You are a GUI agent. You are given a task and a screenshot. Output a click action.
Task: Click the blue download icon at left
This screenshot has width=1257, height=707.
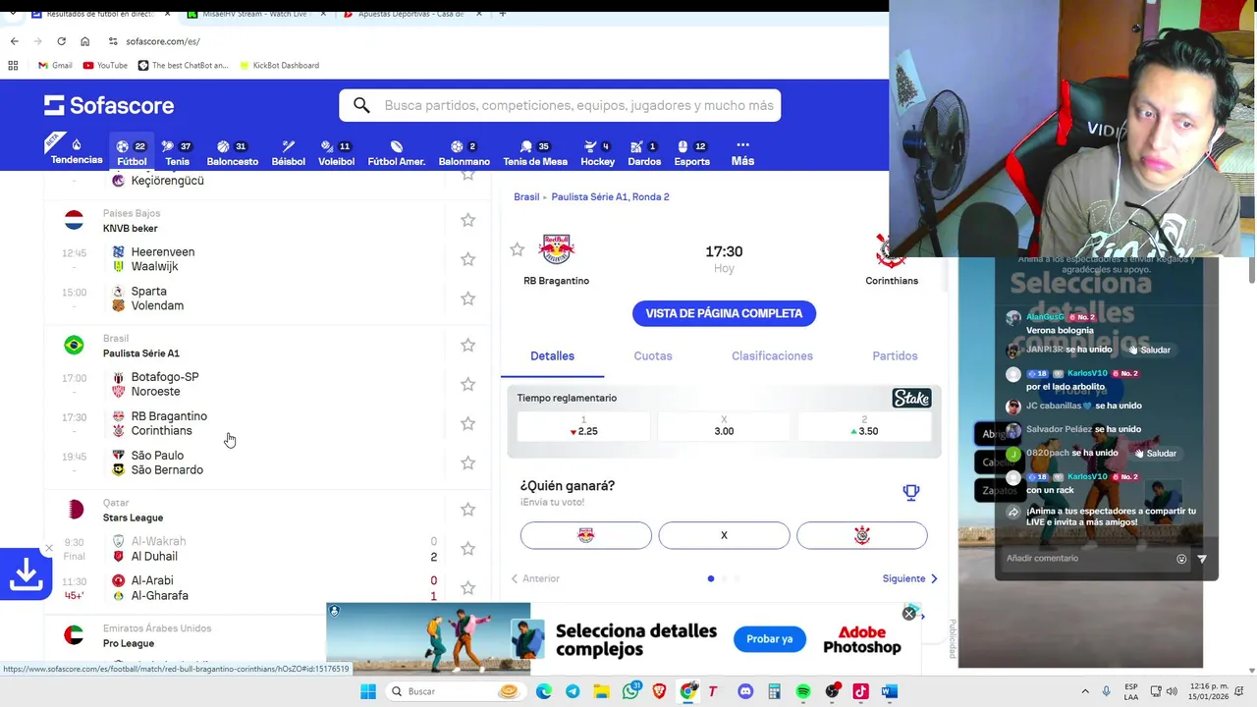[x=26, y=572]
